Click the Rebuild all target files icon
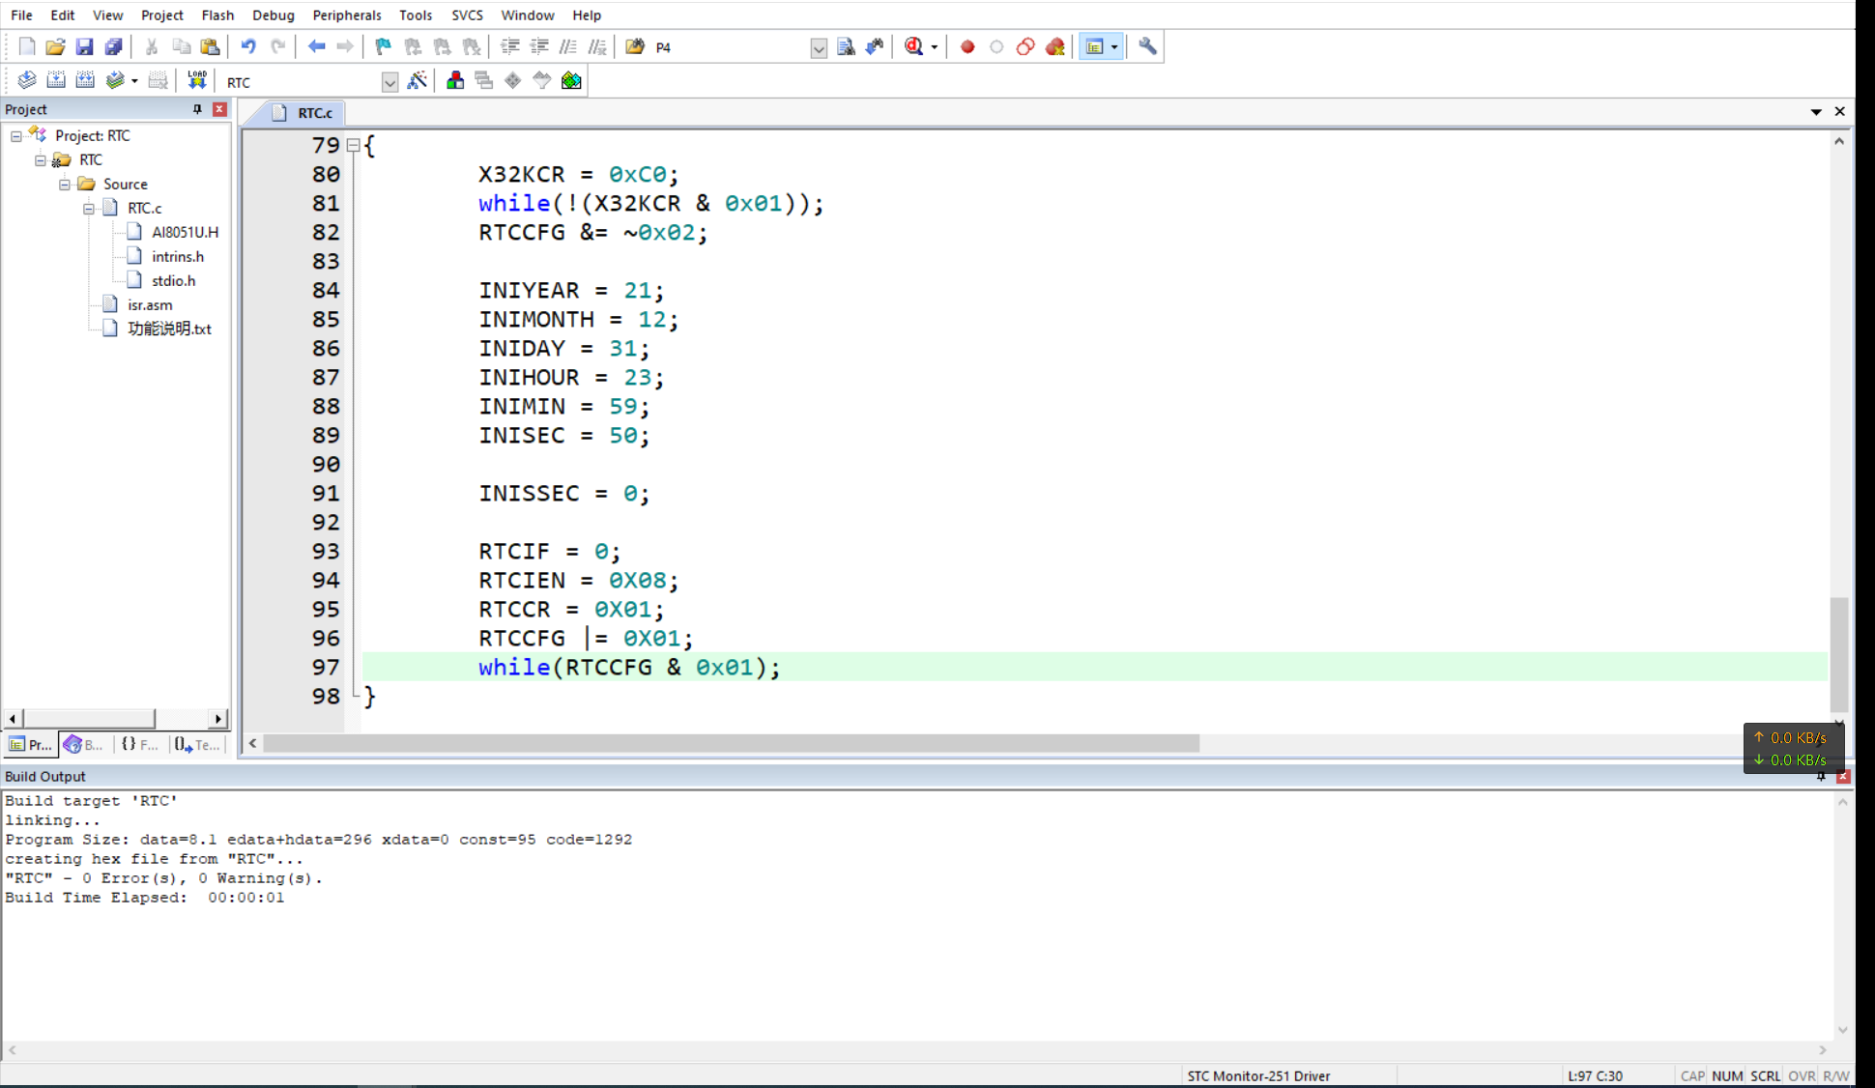The width and height of the screenshot is (1875, 1088). 85,80
